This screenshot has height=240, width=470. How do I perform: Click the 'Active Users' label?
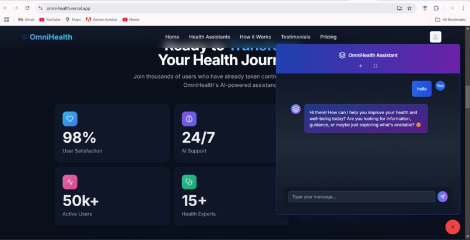point(77,214)
